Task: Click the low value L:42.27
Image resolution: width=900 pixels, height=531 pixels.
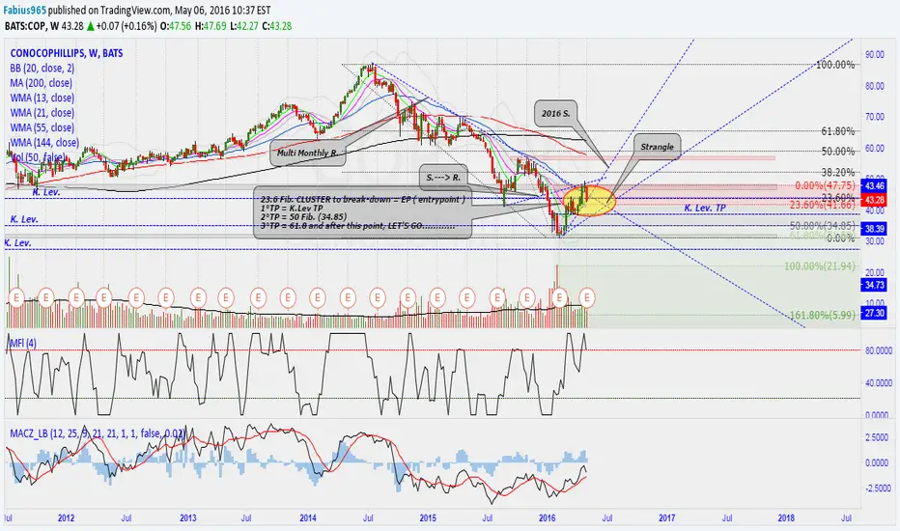Action: click(x=243, y=26)
